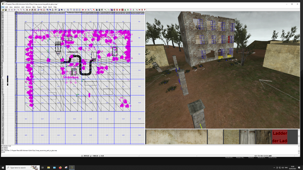Screen dimensions: 303x170
Task: Click the green down arrow toolbar icon
Action: click(125, 10)
